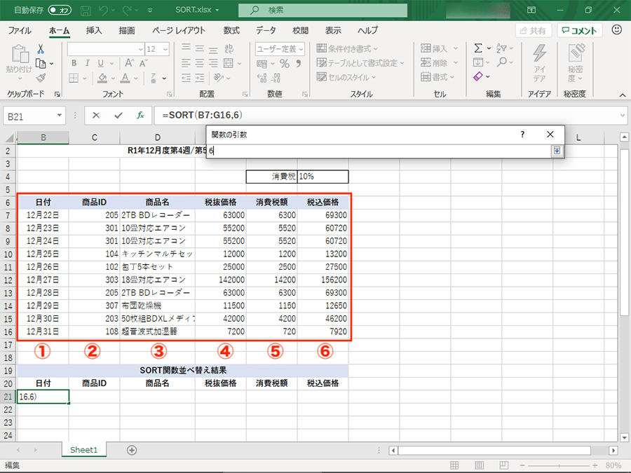Open the feedback smiley face icon
This screenshot has width=631, height=473.
point(617,30)
